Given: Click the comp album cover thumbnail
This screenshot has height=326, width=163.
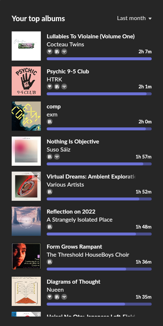Looking at the screenshot, I should coord(26,116).
